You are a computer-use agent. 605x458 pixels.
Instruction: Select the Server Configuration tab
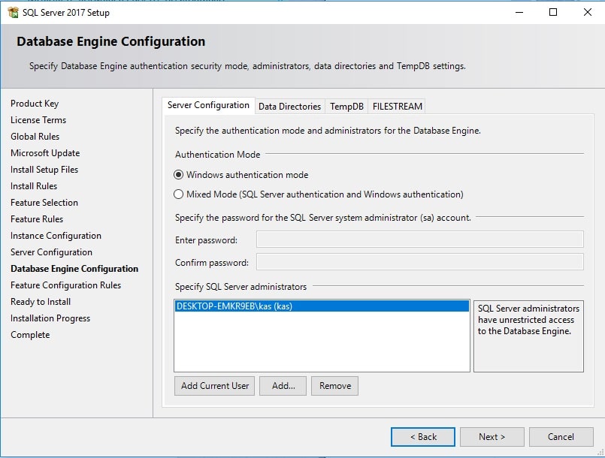point(208,106)
